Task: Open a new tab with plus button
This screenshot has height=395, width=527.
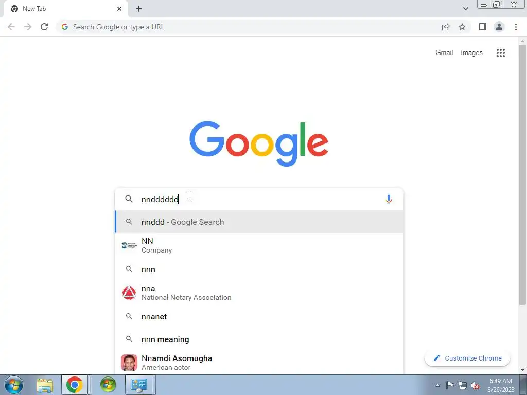Action: [x=139, y=9]
